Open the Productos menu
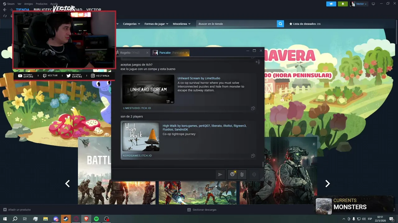 pyautogui.click(x=42, y=4)
